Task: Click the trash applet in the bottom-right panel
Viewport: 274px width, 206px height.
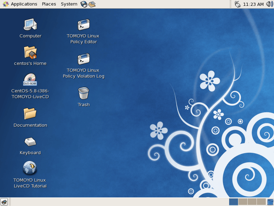Action: coord(270,202)
